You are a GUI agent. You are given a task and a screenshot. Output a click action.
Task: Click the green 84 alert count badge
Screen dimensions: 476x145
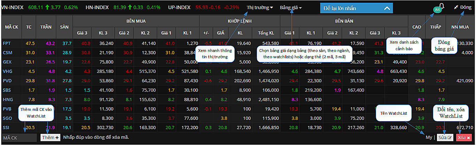point(437,10)
